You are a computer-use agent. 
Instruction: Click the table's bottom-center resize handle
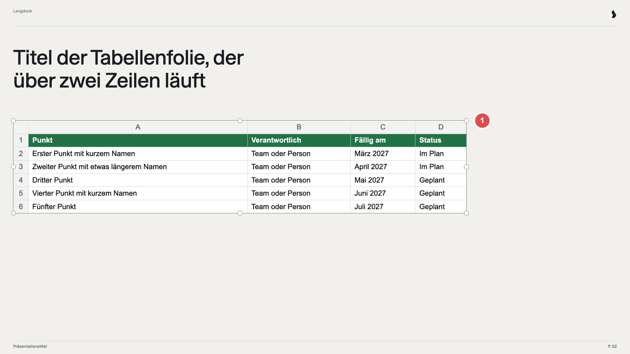pyautogui.click(x=240, y=213)
